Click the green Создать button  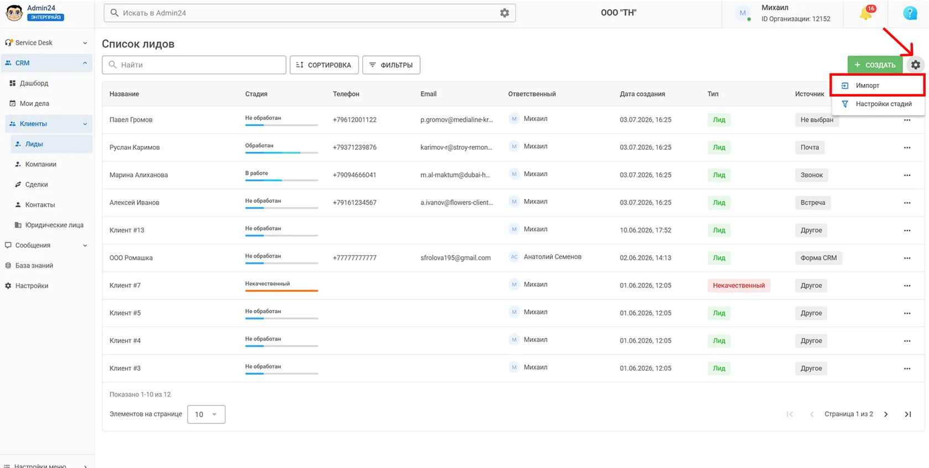pyautogui.click(x=875, y=65)
